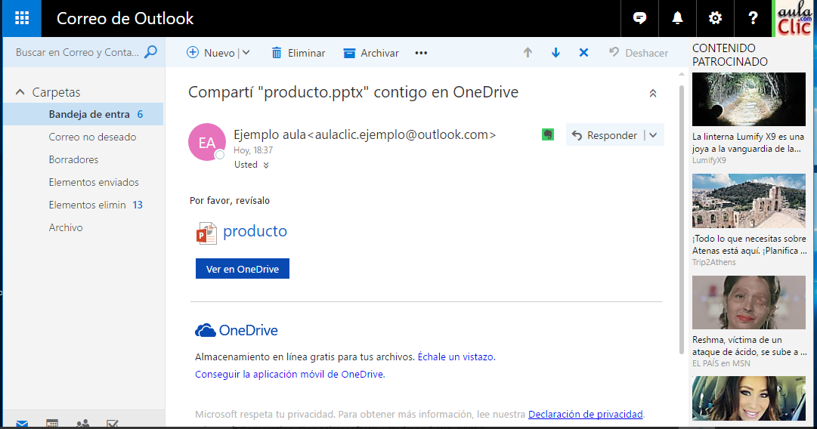Collapse the conversation with double chevron
This screenshot has height=429, width=817.
pos(653,94)
